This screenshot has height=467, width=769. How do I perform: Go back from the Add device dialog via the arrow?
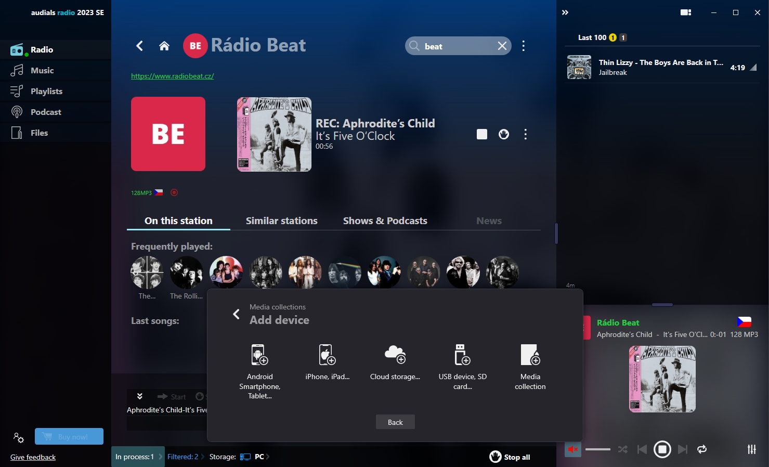click(236, 314)
